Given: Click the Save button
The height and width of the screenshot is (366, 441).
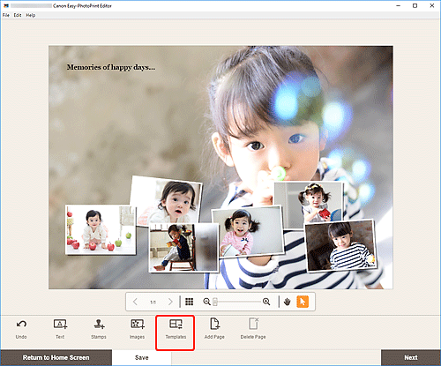Looking at the screenshot, I should [142, 357].
